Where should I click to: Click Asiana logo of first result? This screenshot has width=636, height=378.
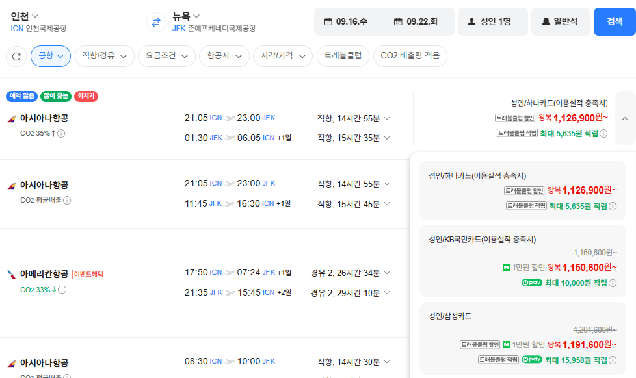(x=12, y=119)
